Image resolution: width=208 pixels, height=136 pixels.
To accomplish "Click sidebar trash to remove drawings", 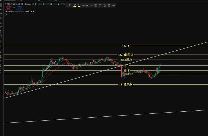I will (1, 71).
